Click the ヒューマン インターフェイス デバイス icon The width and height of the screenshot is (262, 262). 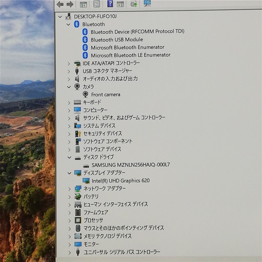pos(78,205)
